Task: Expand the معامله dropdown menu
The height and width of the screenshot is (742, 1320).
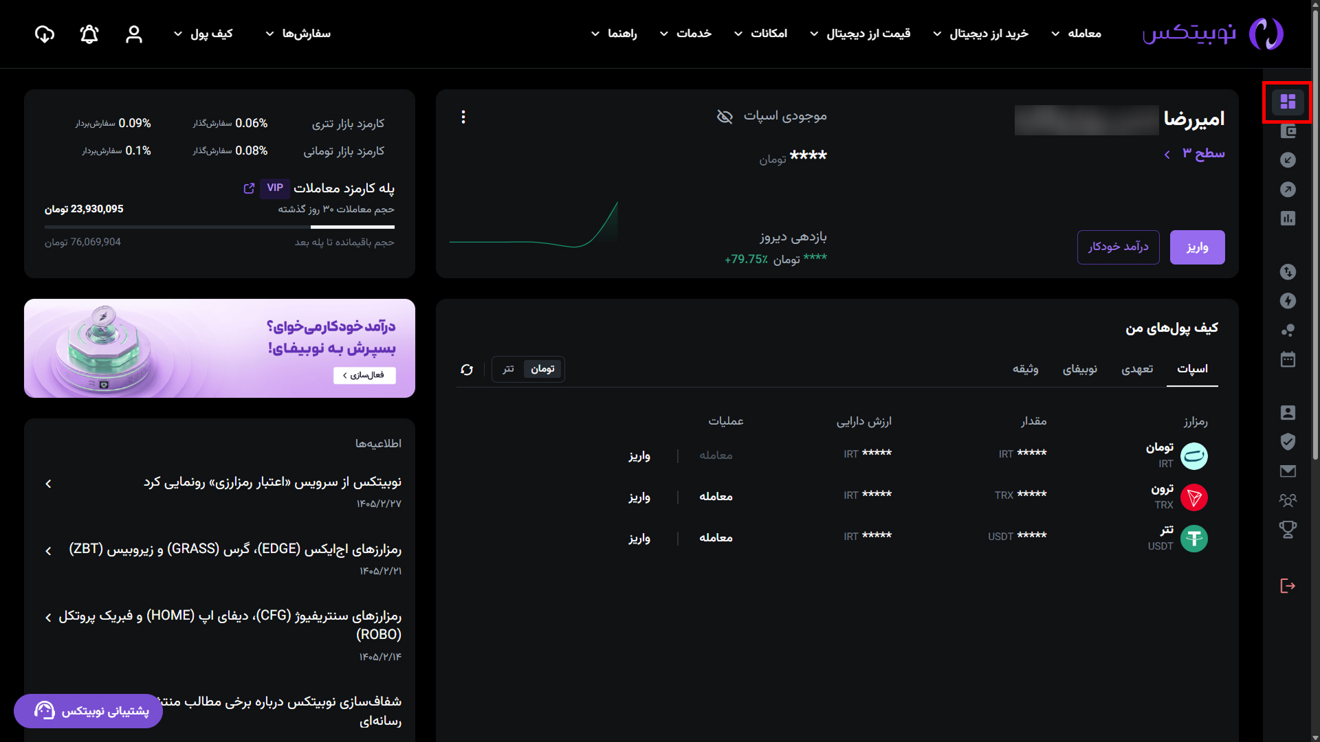Action: [x=1077, y=34]
